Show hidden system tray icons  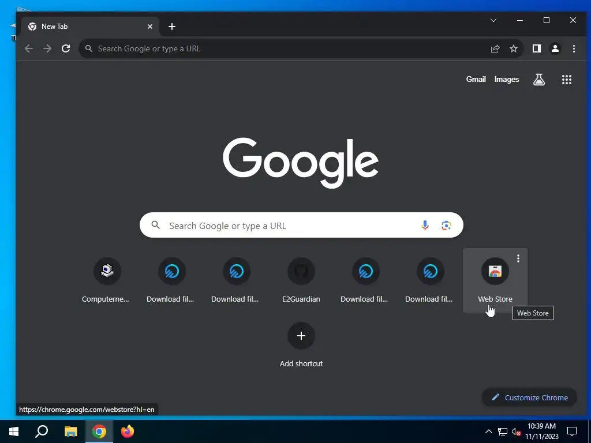tap(488, 431)
